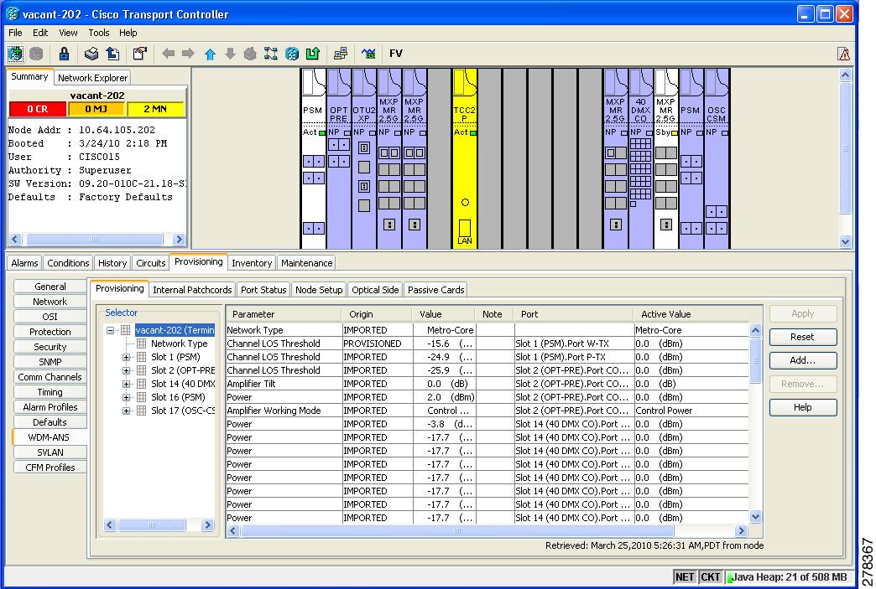Click the Reset button
Screen dimensions: 876x589
[x=803, y=337]
